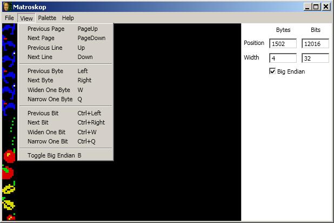Image resolution: width=334 pixels, height=223 pixels.
Task: Choose Toggle Big Endian menu entry
Action: click(66, 155)
